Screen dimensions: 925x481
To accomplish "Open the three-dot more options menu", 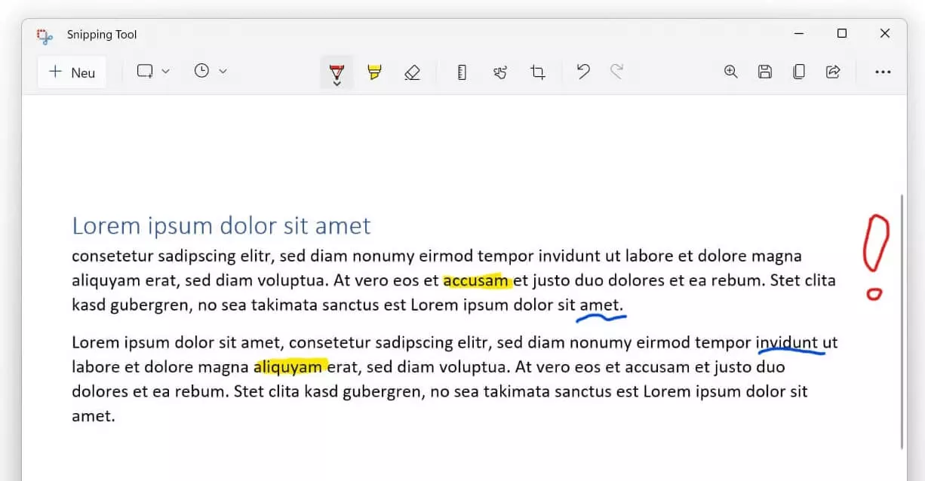I will pos(883,72).
